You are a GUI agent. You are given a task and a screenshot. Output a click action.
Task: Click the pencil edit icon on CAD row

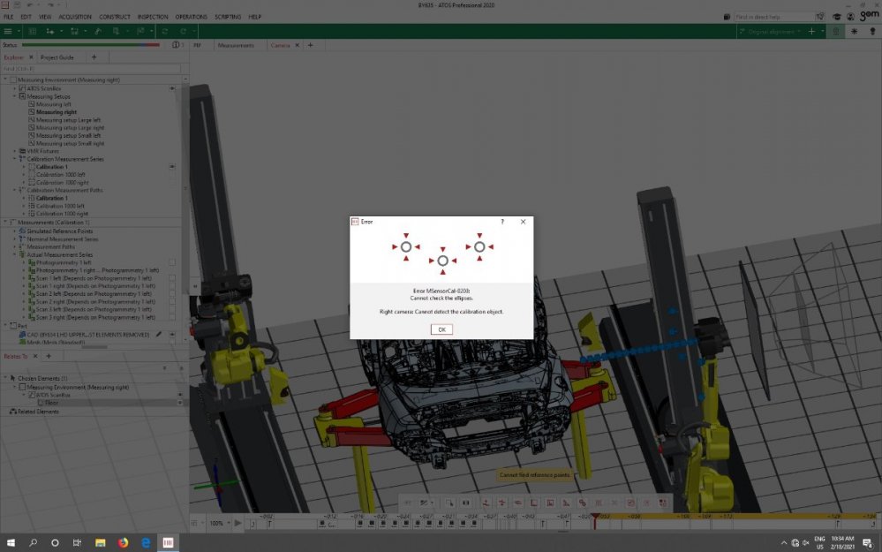coord(159,335)
